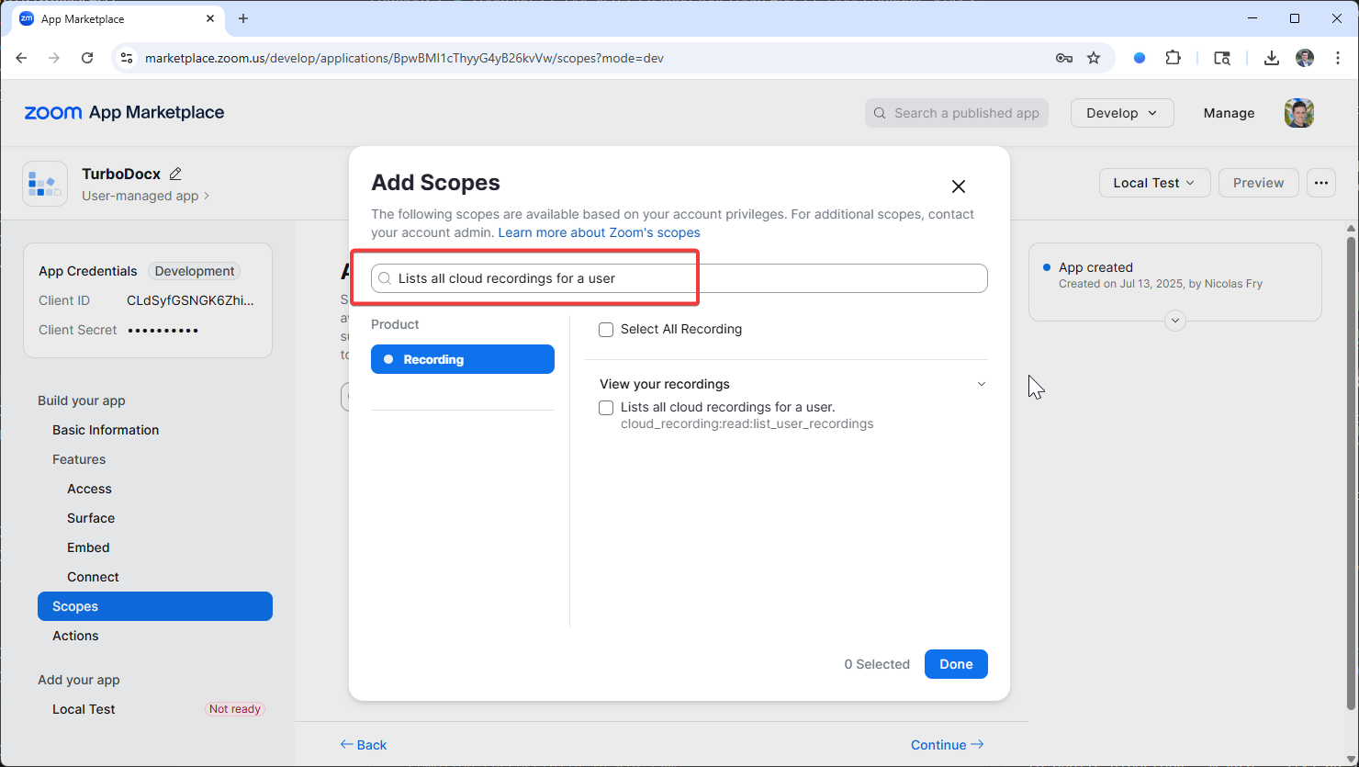
Task: Open the Develop dropdown
Action: pyautogui.click(x=1122, y=113)
